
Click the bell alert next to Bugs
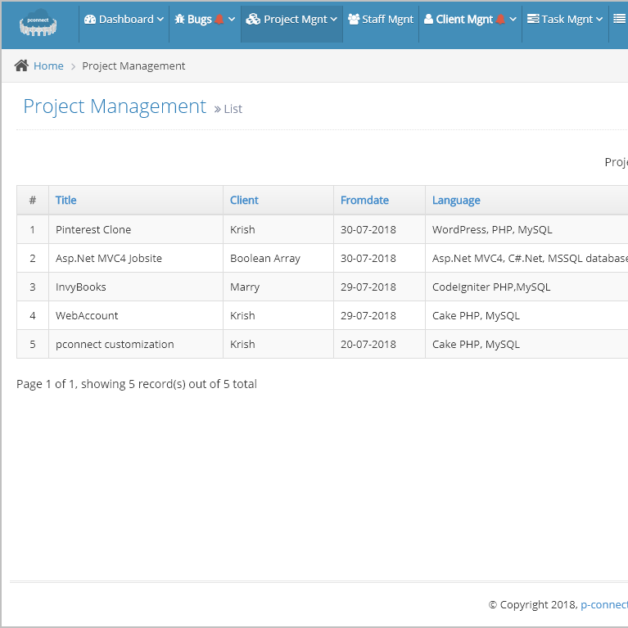(219, 19)
